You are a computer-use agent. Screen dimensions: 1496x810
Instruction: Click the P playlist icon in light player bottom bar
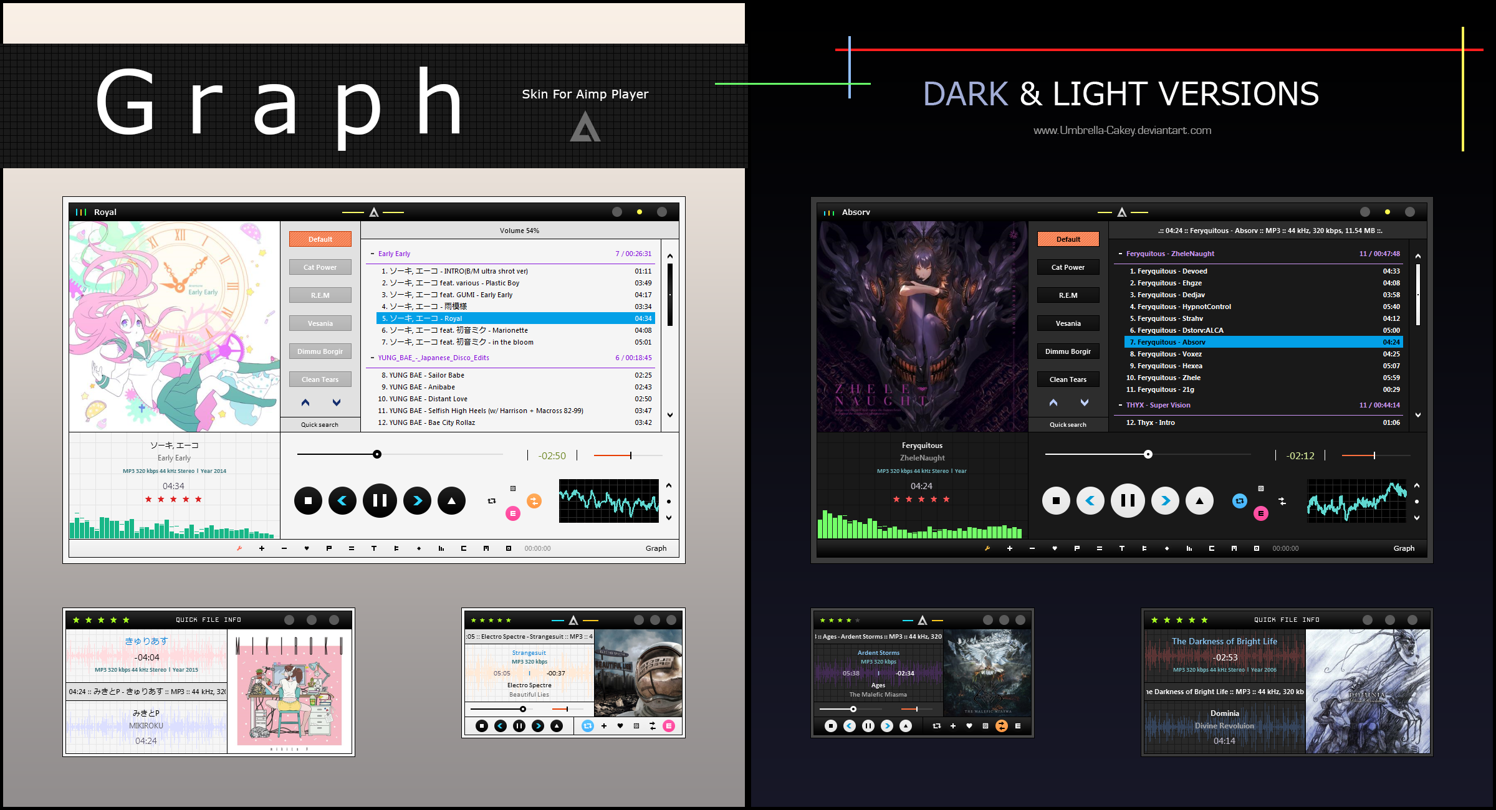pyautogui.click(x=329, y=548)
